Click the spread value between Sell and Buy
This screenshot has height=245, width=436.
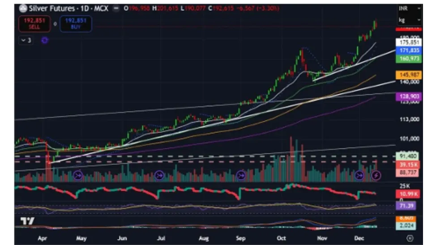click(55, 24)
